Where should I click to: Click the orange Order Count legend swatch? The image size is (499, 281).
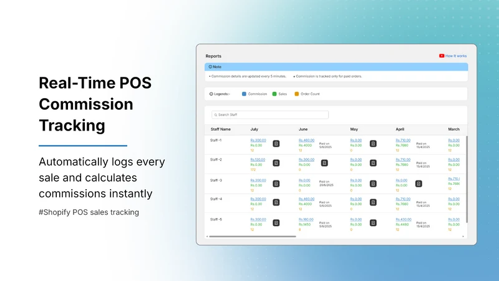(x=297, y=94)
